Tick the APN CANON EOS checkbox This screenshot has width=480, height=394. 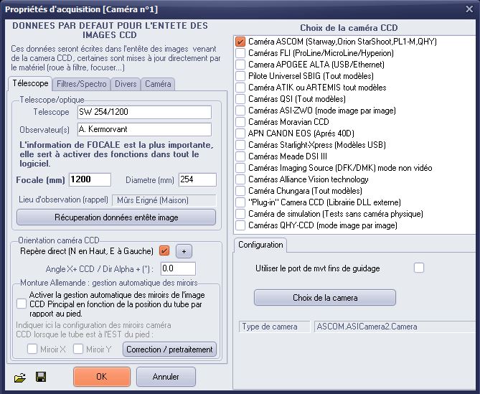pyautogui.click(x=240, y=133)
